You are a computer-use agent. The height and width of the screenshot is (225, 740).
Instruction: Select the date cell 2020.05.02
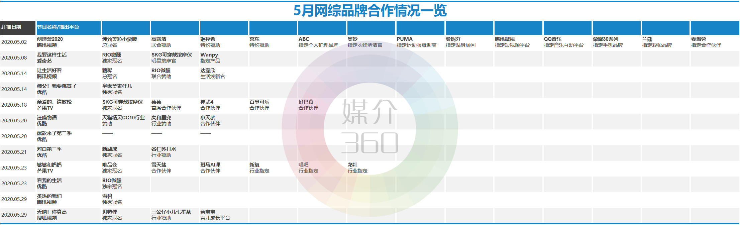pos(18,42)
